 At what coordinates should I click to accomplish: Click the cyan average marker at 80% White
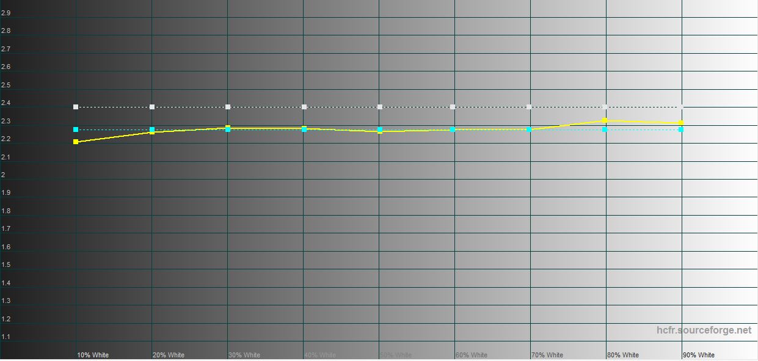click(x=605, y=129)
